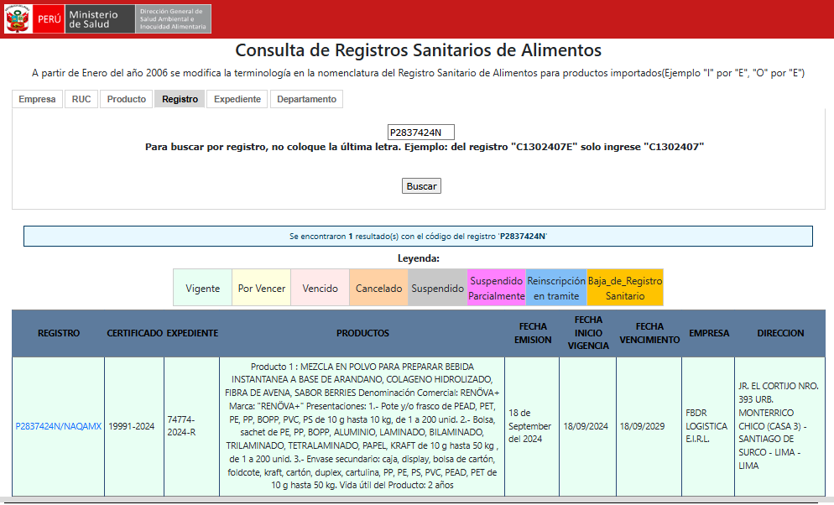
Task: Click the FECHA VENCIMIENTO column header
Action: (649, 333)
